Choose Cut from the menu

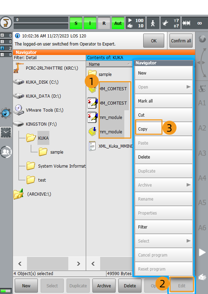tap(164, 115)
